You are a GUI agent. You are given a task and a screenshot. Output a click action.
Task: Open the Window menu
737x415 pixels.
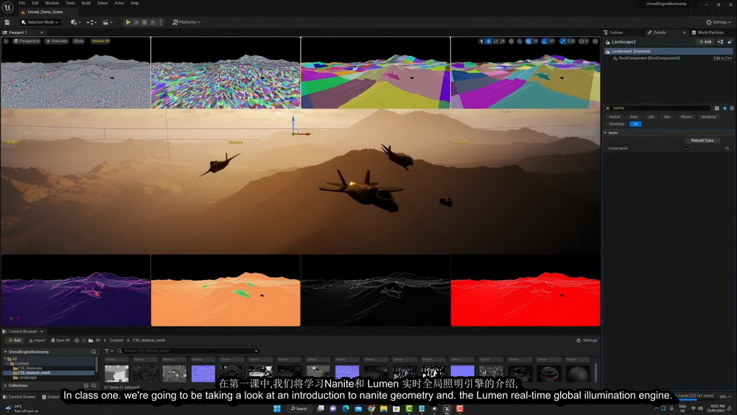pos(52,3)
